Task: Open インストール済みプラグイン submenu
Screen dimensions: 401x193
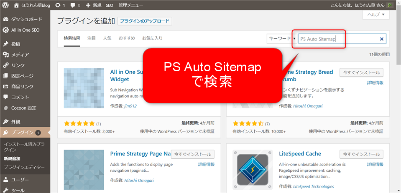Action: [24, 147]
